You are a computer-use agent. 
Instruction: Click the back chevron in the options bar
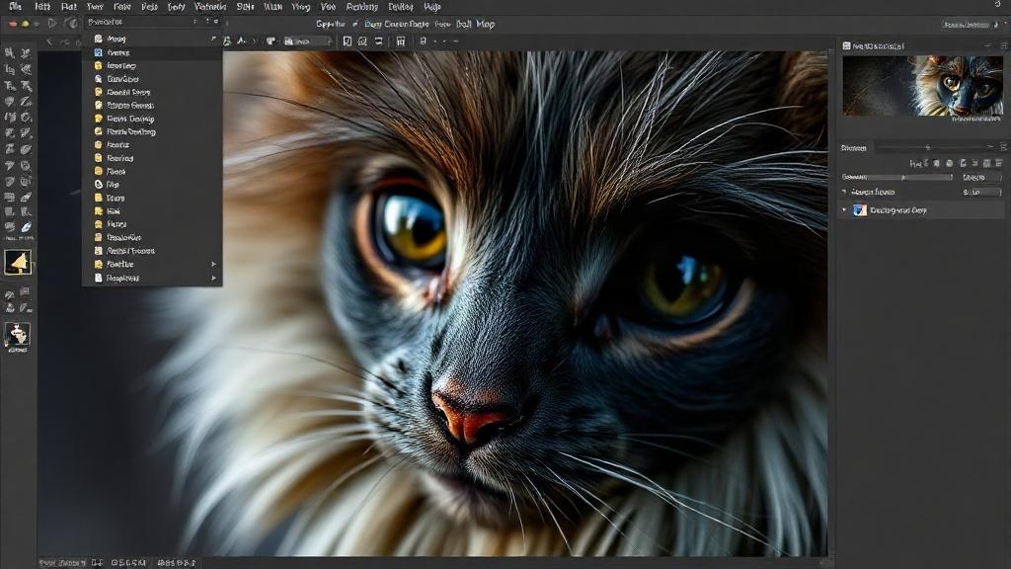tap(49, 41)
